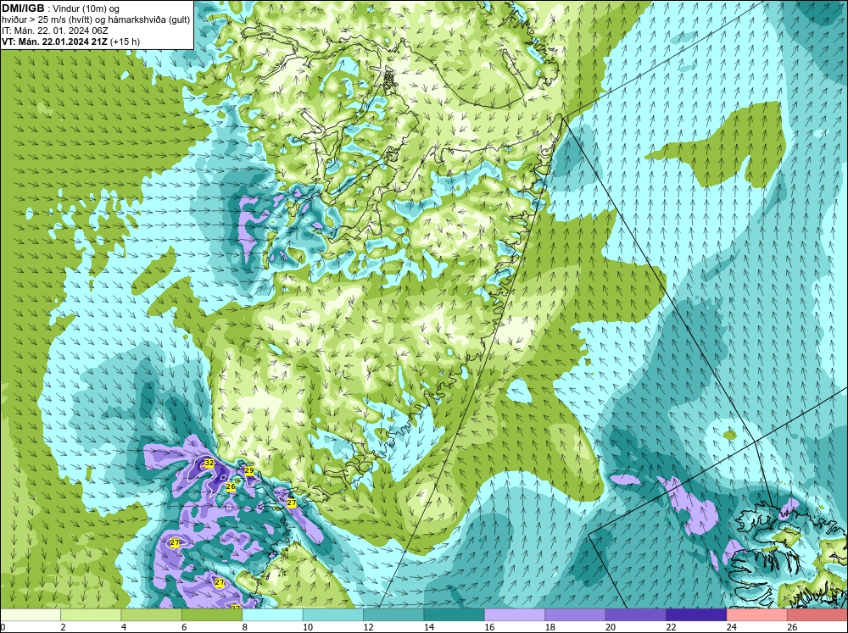Pick the 20–22 m/s violet-blue legend swatch

pyautogui.click(x=636, y=614)
